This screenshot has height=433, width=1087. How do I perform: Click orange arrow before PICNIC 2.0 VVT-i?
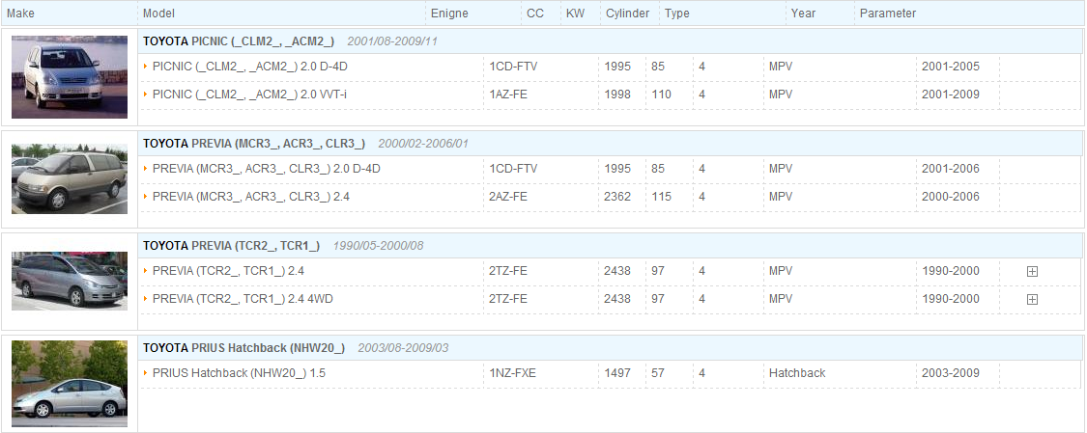point(146,95)
